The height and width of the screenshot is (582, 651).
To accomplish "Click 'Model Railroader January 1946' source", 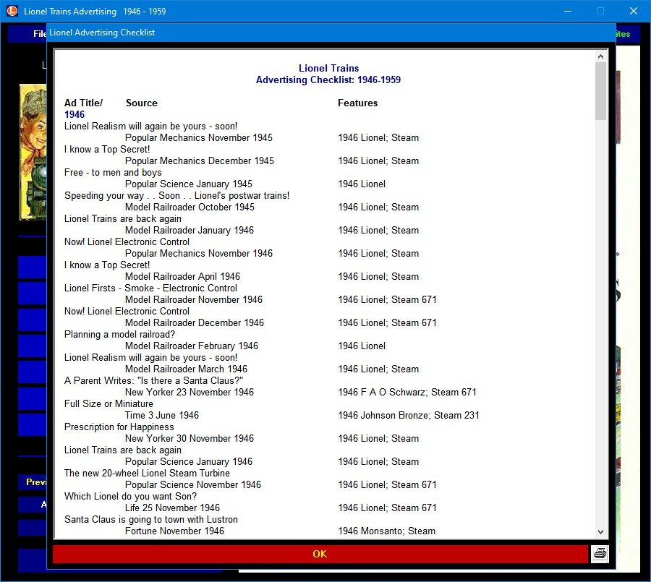I will pos(190,231).
